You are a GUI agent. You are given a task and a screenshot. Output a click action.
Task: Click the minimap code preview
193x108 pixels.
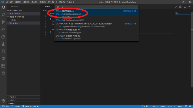click(177, 13)
